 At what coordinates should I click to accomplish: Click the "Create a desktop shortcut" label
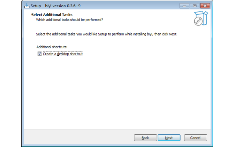[63, 54]
